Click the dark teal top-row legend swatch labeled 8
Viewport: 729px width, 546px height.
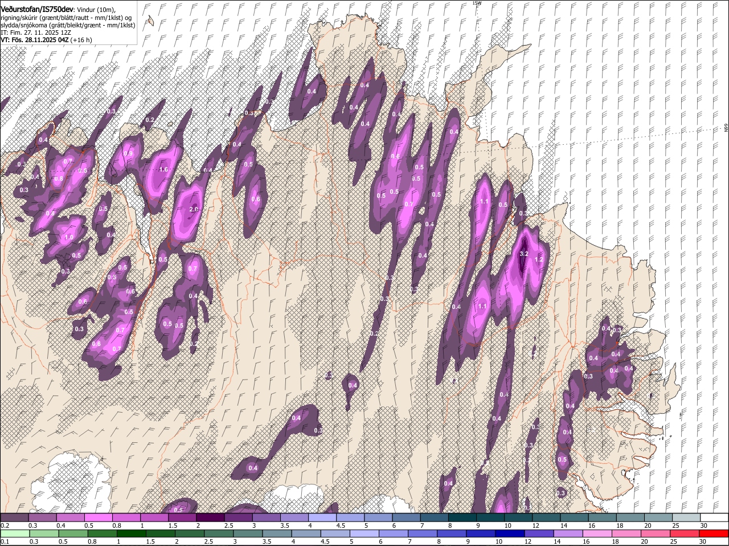[x=462, y=518]
